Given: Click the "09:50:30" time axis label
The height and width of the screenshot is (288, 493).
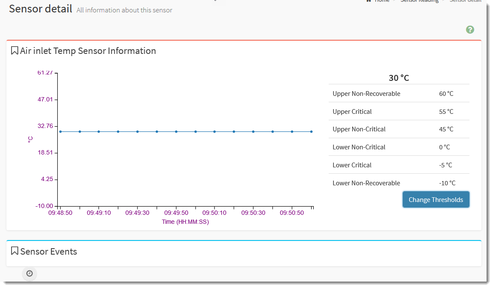Looking at the screenshot, I should (253, 213).
